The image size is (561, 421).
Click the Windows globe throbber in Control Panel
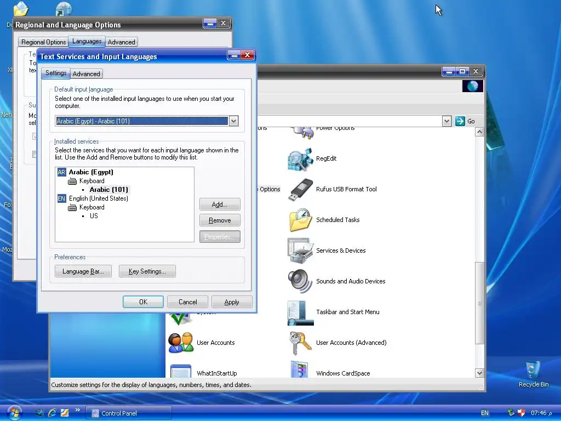click(x=473, y=86)
